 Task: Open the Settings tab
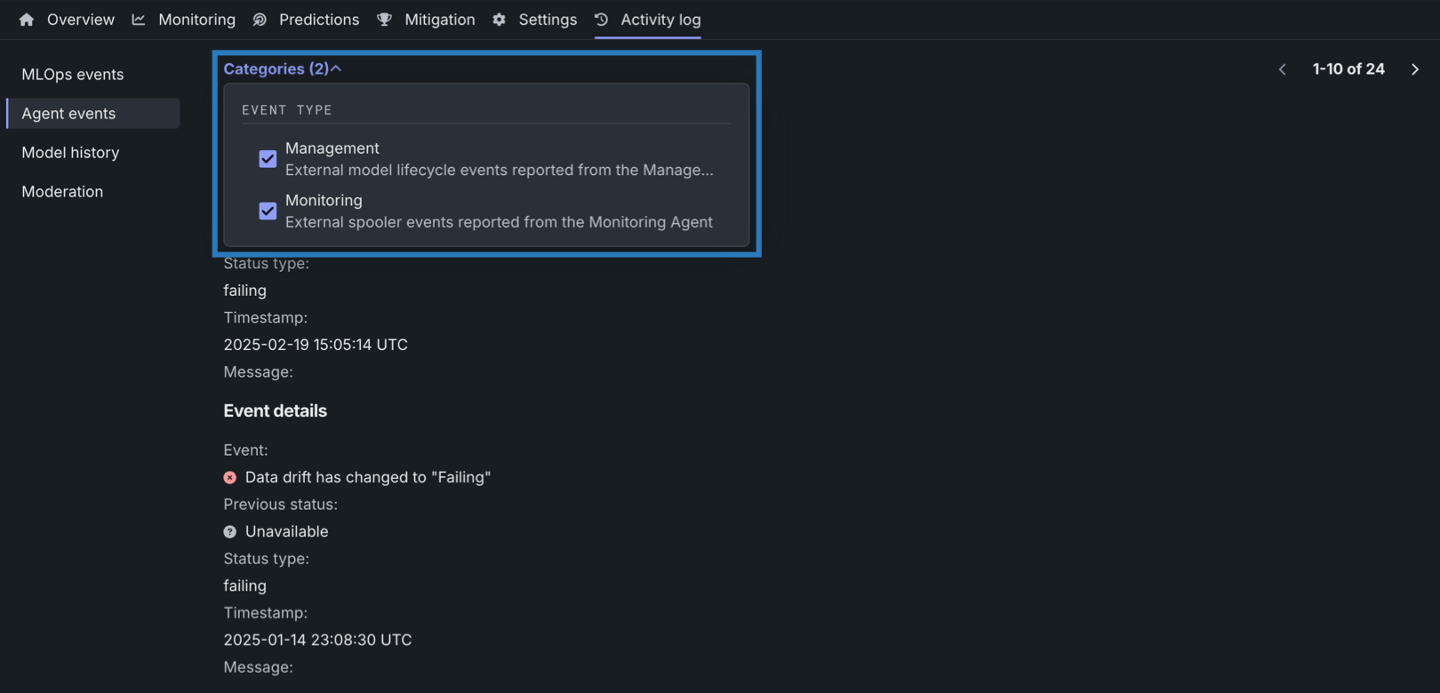548,20
